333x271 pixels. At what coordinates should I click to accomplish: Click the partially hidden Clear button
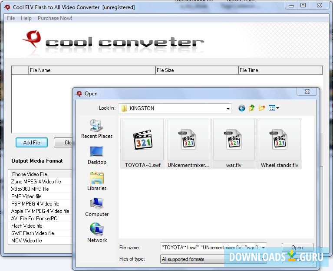click(x=63, y=143)
